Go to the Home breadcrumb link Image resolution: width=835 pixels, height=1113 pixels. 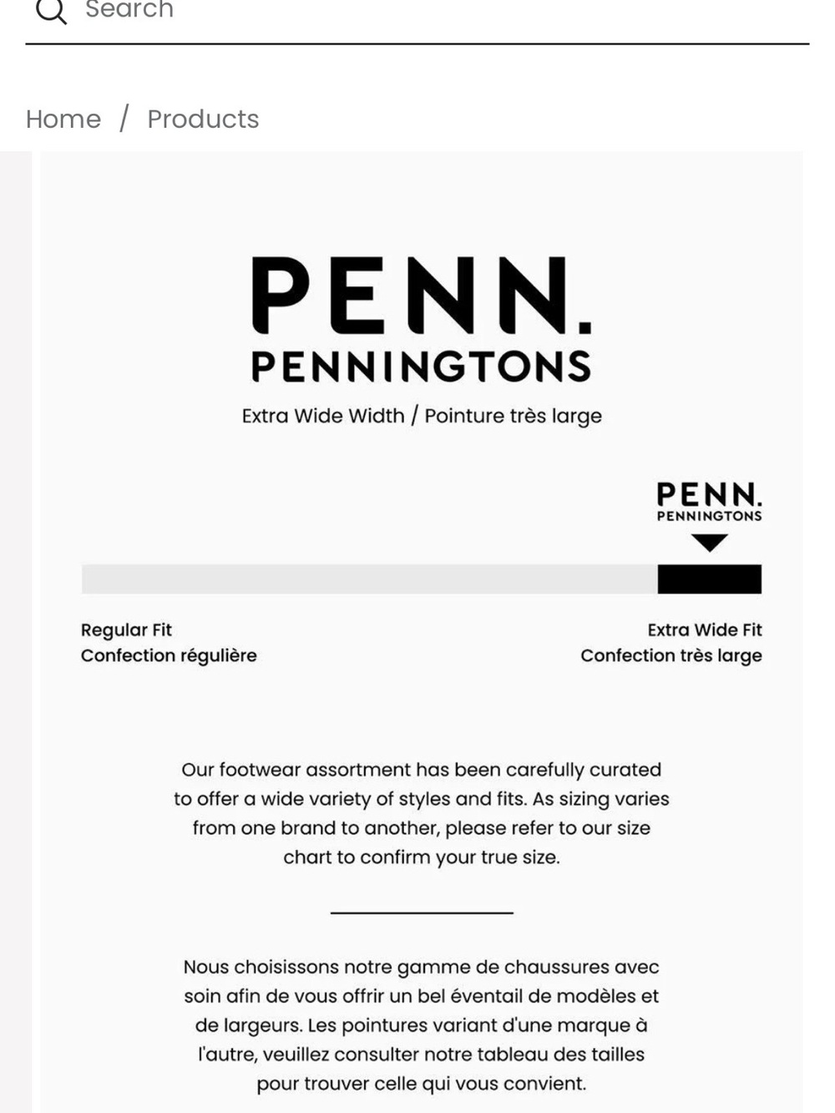63,119
